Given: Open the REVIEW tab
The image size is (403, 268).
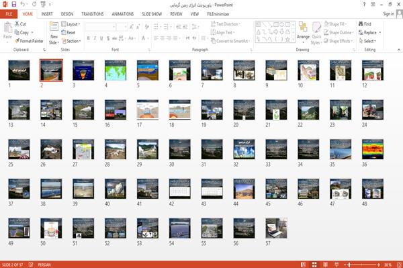Looking at the screenshot, I should (176, 14).
